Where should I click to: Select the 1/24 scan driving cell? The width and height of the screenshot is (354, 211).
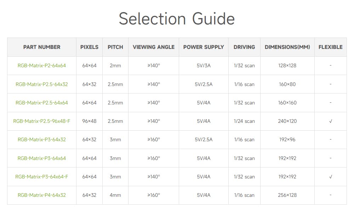pyautogui.click(x=244, y=121)
